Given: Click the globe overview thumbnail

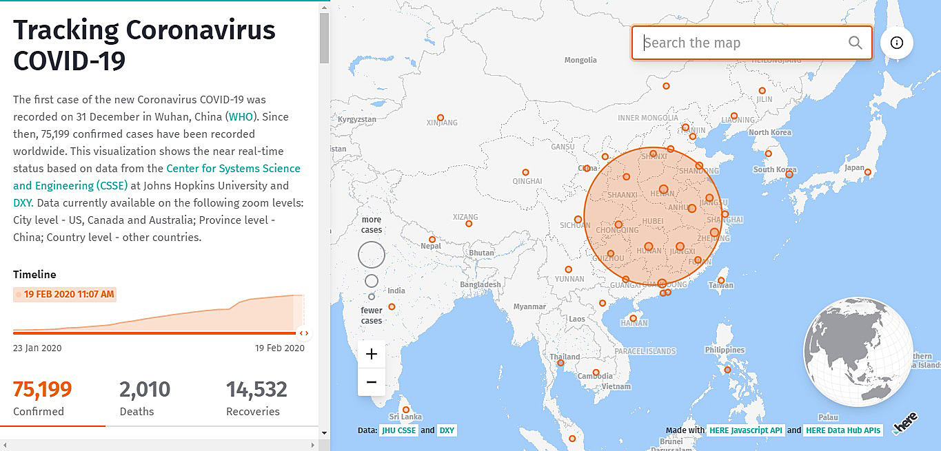Looking at the screenshot, I should 858,351.
